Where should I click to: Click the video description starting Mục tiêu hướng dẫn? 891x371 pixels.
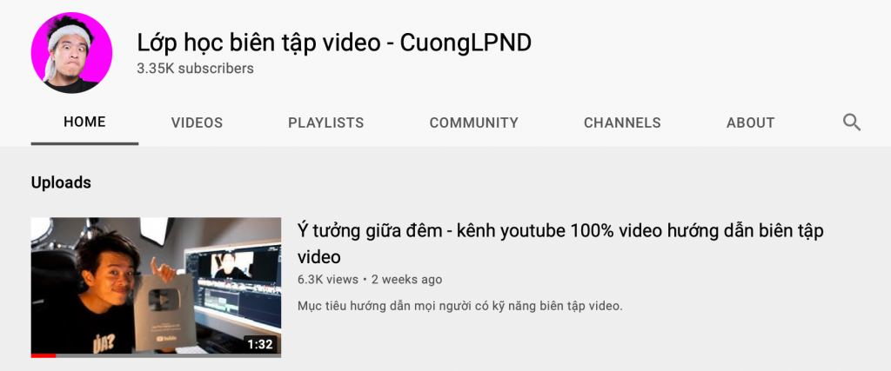point(460,307)
